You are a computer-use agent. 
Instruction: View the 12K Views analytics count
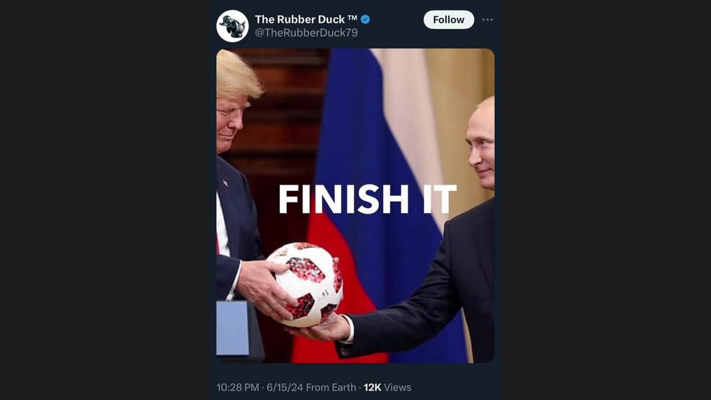(388, 387)
